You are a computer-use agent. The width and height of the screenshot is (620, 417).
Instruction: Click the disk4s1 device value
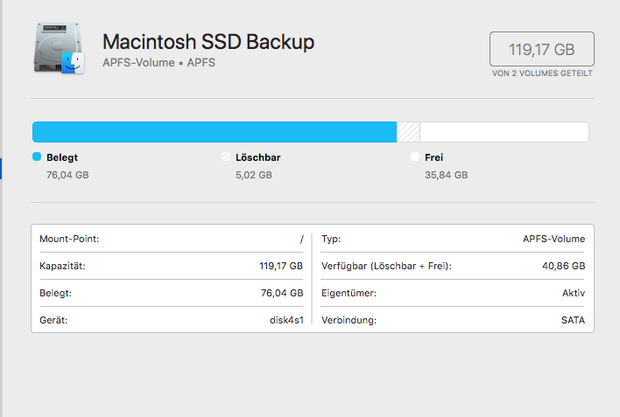[286, 320]
